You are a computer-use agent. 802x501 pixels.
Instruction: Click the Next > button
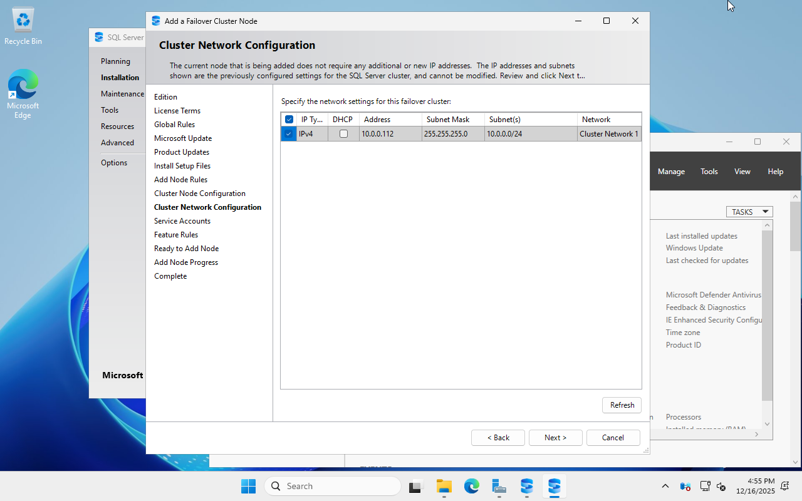coord(555,438)
